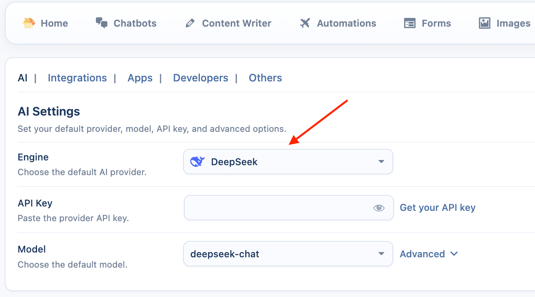Screen dimensions: 535x297
Task: Open the Engine provider dropdown
Action: coord(288,162)
